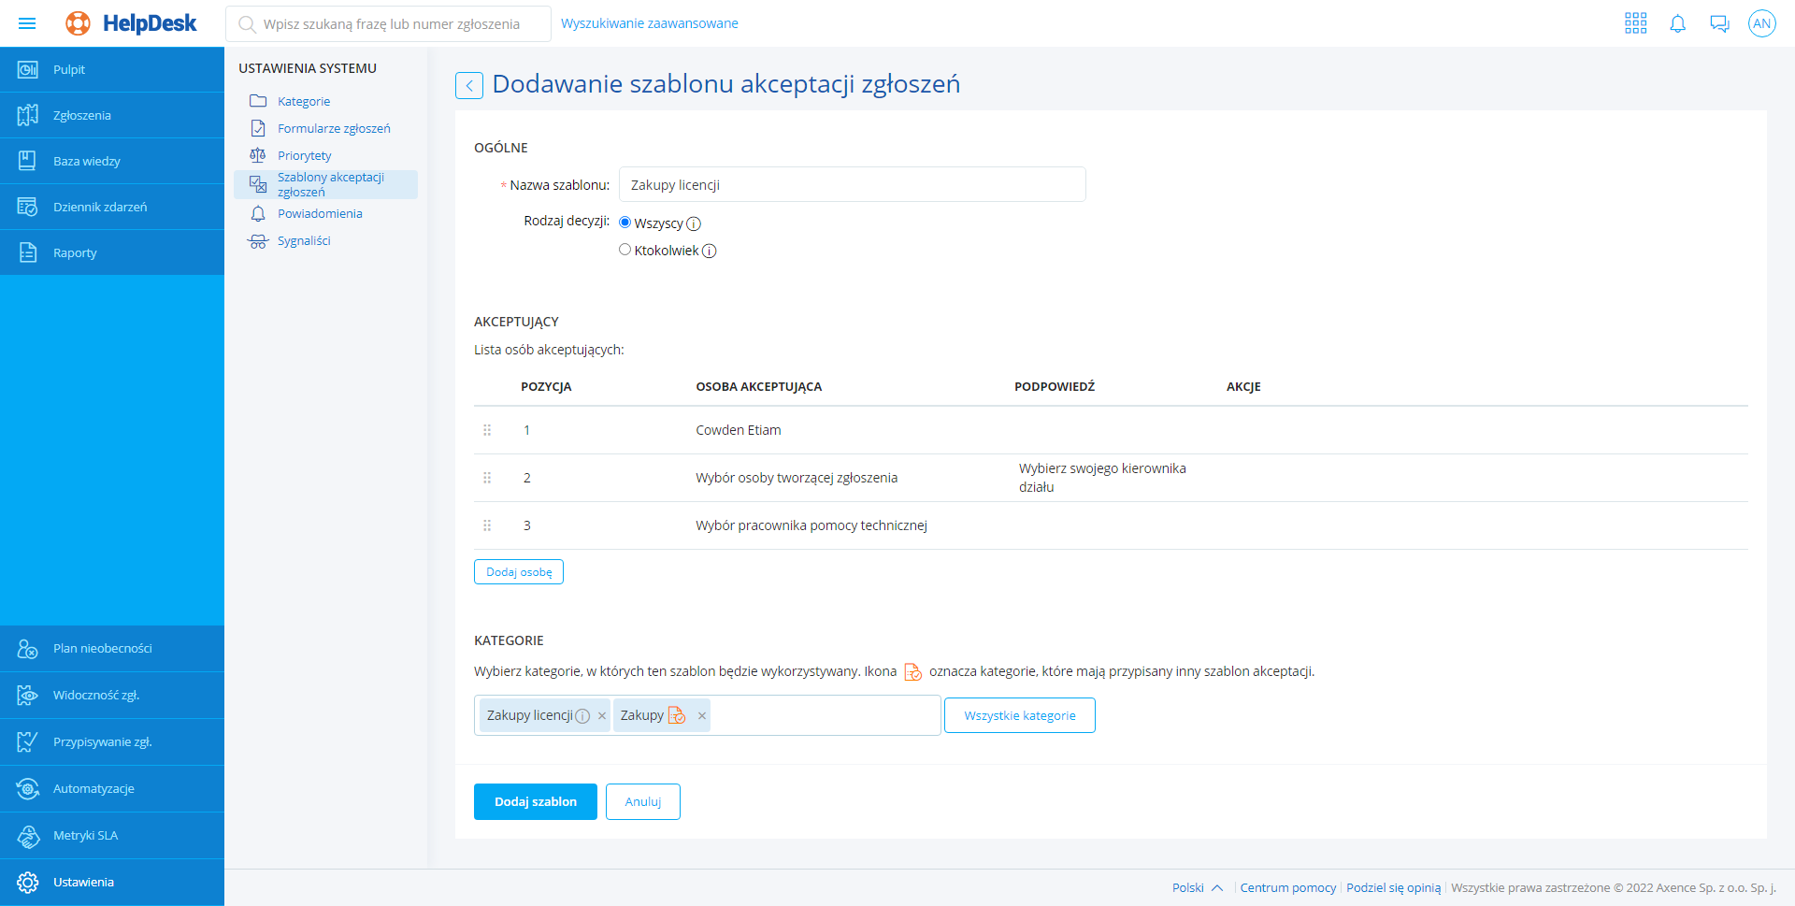Go to Powiadomienia settings

[x=320, y=214]
